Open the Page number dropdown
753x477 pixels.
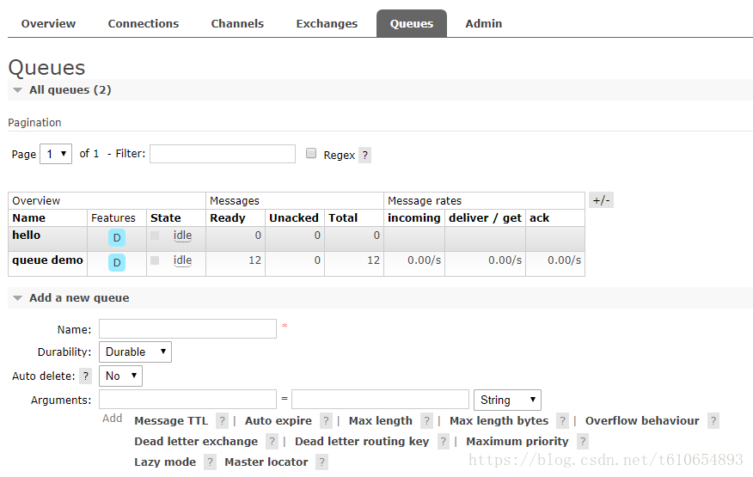[56, 154]
